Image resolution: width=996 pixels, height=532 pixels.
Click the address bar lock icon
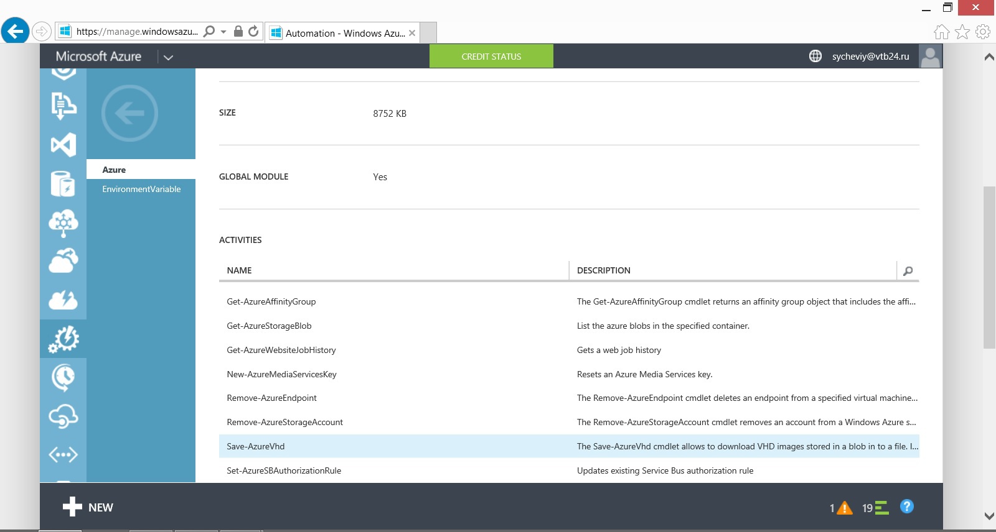tap(238, 31)
